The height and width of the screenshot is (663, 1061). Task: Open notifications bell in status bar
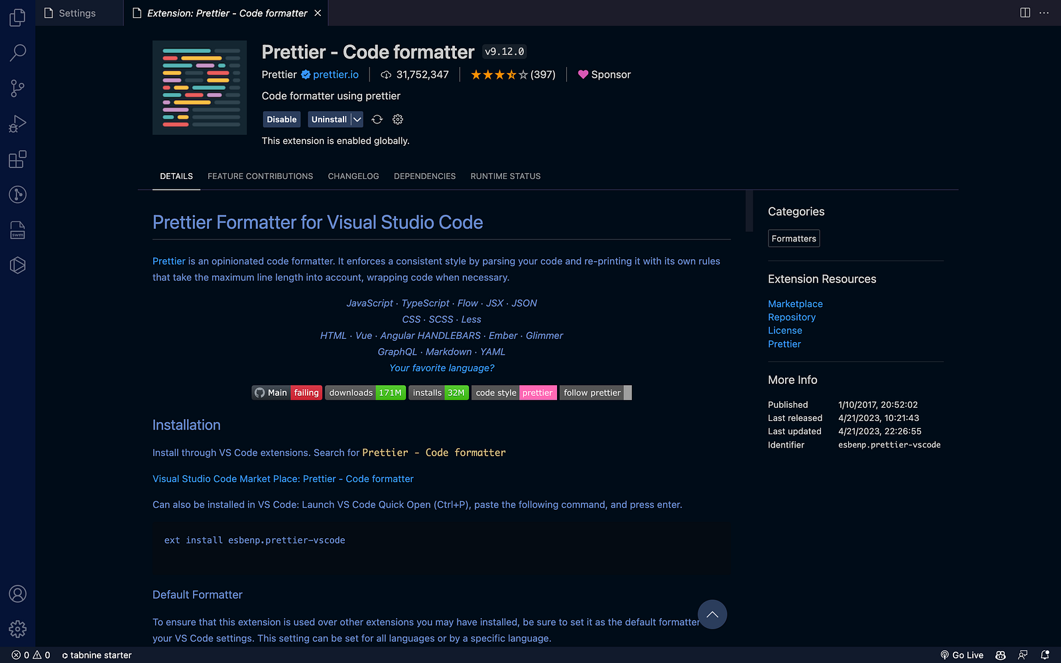coord(1045,655)
